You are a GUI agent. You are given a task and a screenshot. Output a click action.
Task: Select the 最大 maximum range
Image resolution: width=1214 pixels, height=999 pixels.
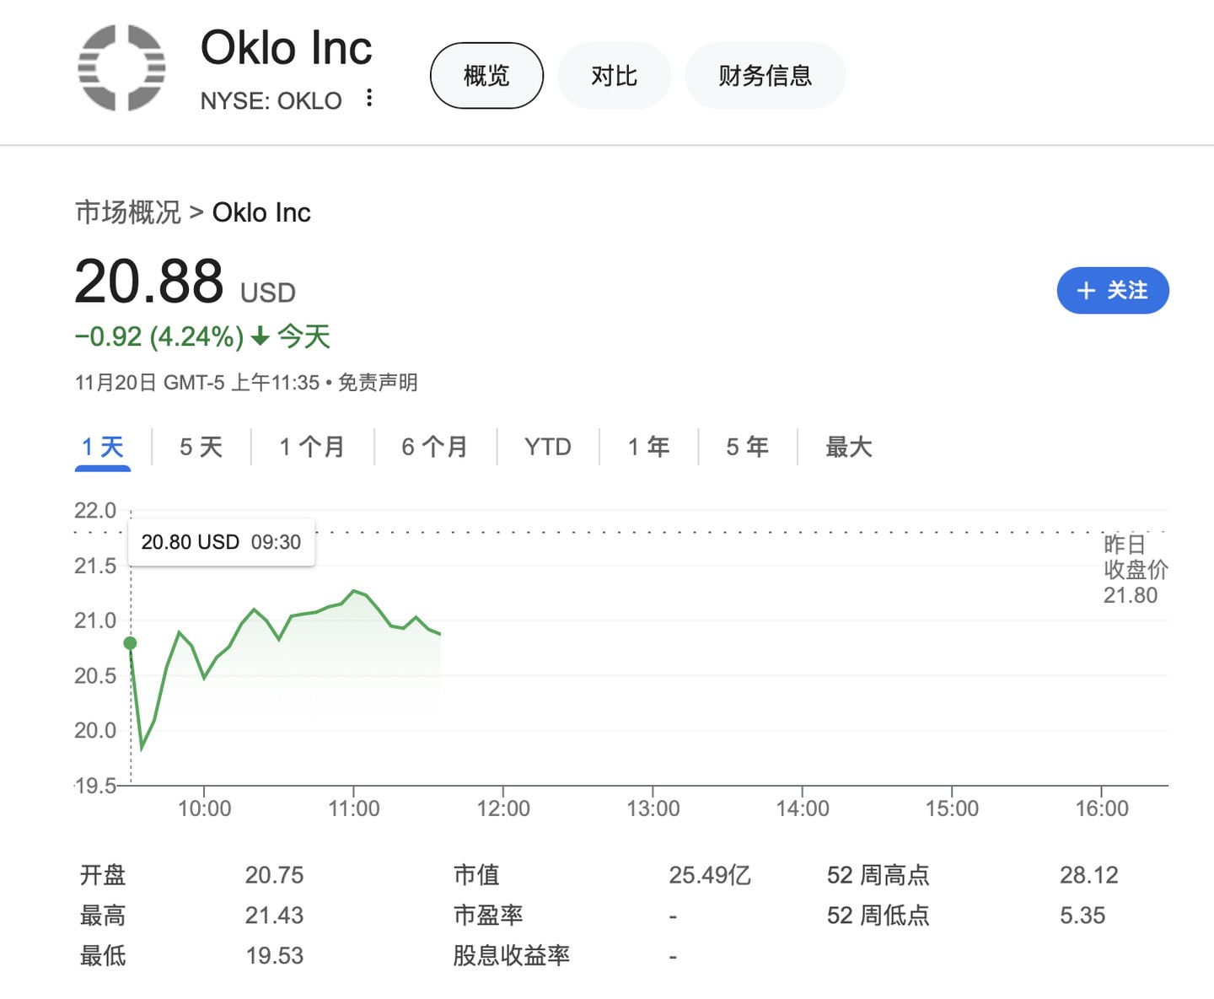(848, 447)
